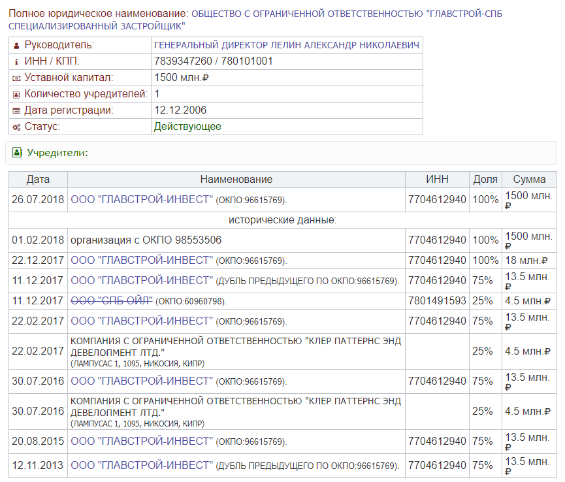Click the person icon beside Руководитель
The image size is (565, 482).
[16, 46]
